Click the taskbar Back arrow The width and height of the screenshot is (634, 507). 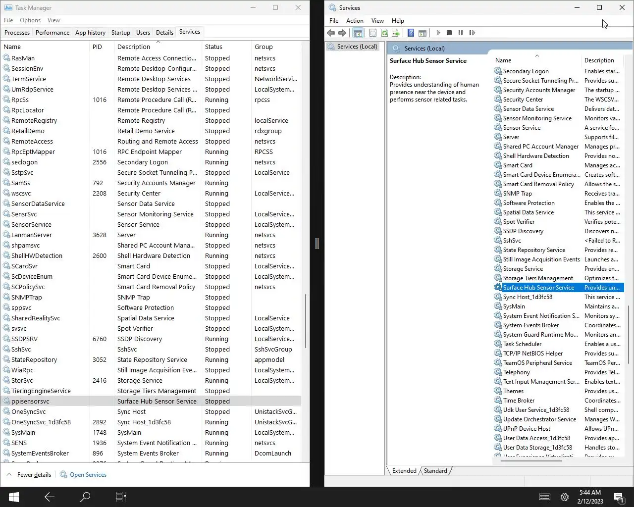click(x=50, y=497)
